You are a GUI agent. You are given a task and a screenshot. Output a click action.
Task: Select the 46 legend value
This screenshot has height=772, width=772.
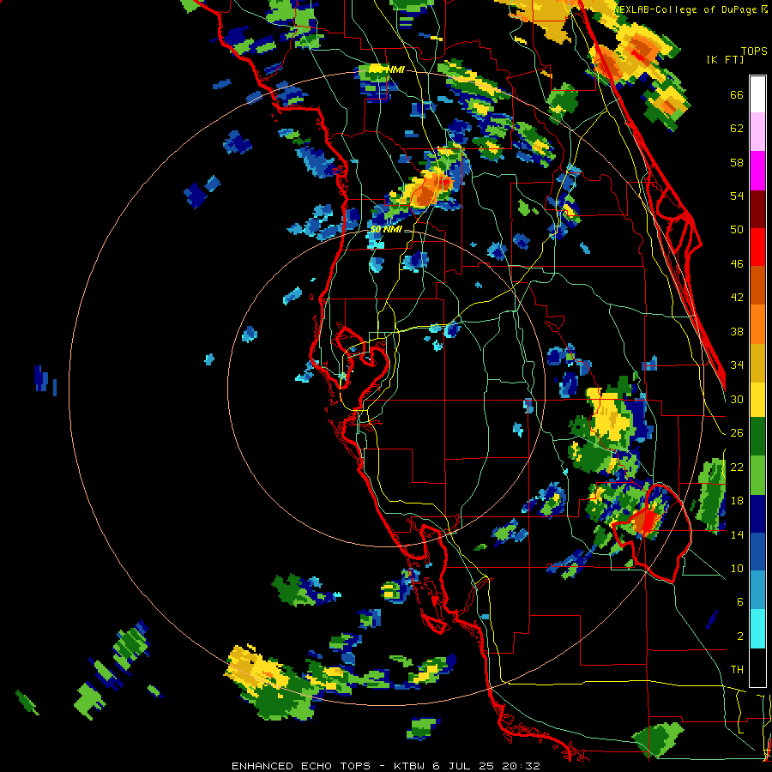click(x=737, y=264)
